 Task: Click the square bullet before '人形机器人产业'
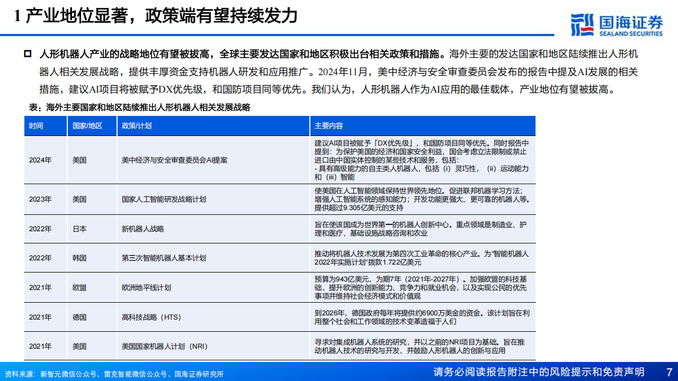pos(28,55)
